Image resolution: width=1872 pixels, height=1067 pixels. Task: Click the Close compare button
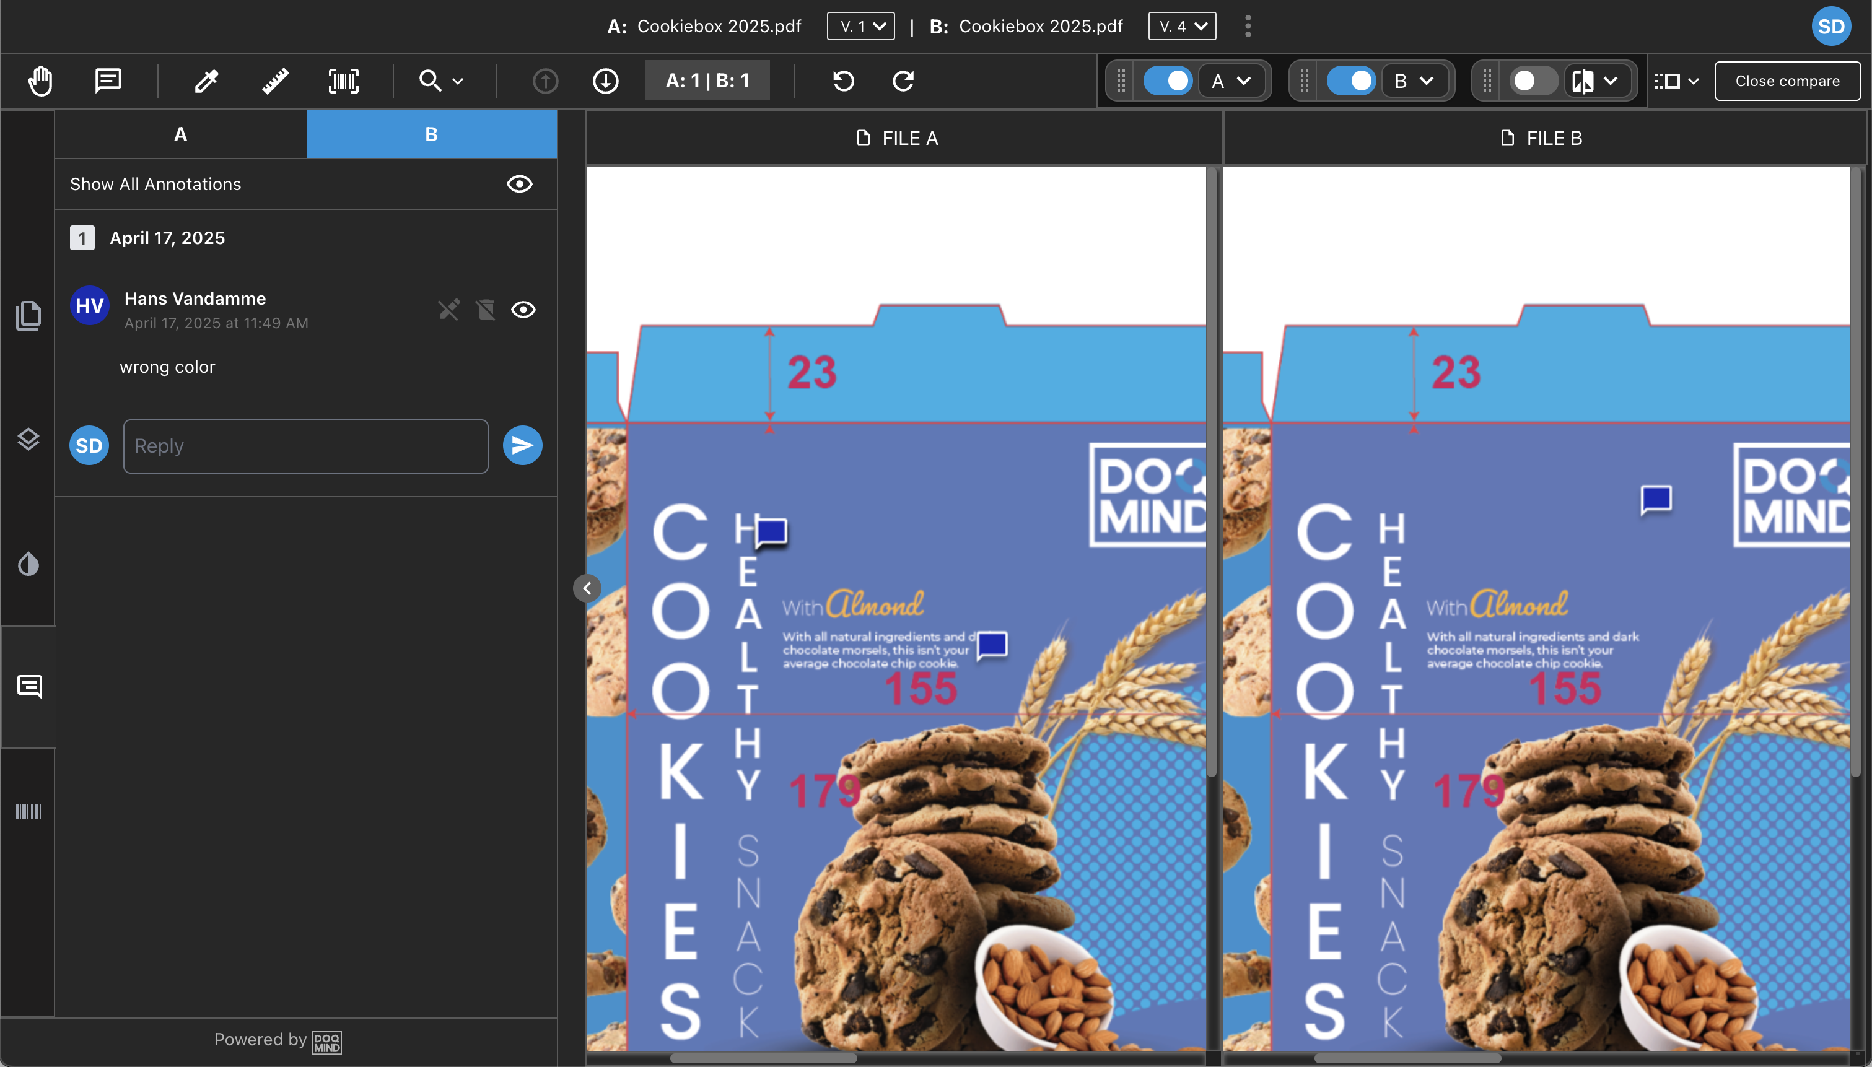(1788, 81)
